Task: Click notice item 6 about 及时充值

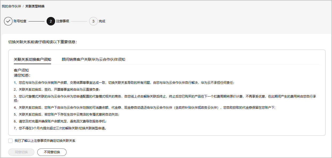Action: tap(60, 121)
